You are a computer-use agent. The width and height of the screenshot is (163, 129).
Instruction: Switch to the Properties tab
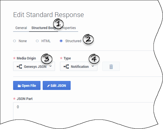pos(68,28)
